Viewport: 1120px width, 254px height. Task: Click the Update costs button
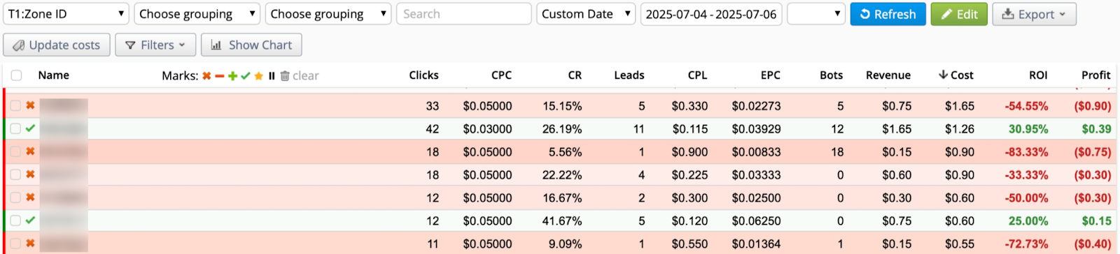tap(57, 45)
